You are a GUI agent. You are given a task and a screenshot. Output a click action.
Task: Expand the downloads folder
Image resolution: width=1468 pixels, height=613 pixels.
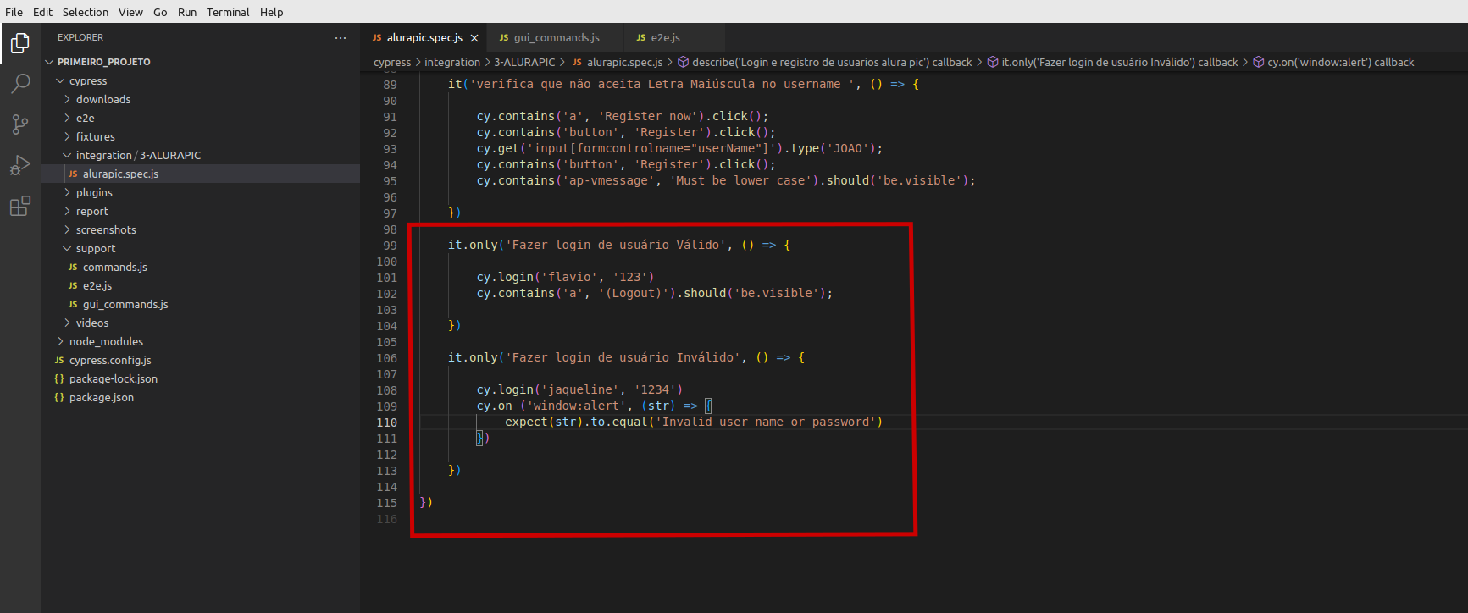tap(67, 100)
